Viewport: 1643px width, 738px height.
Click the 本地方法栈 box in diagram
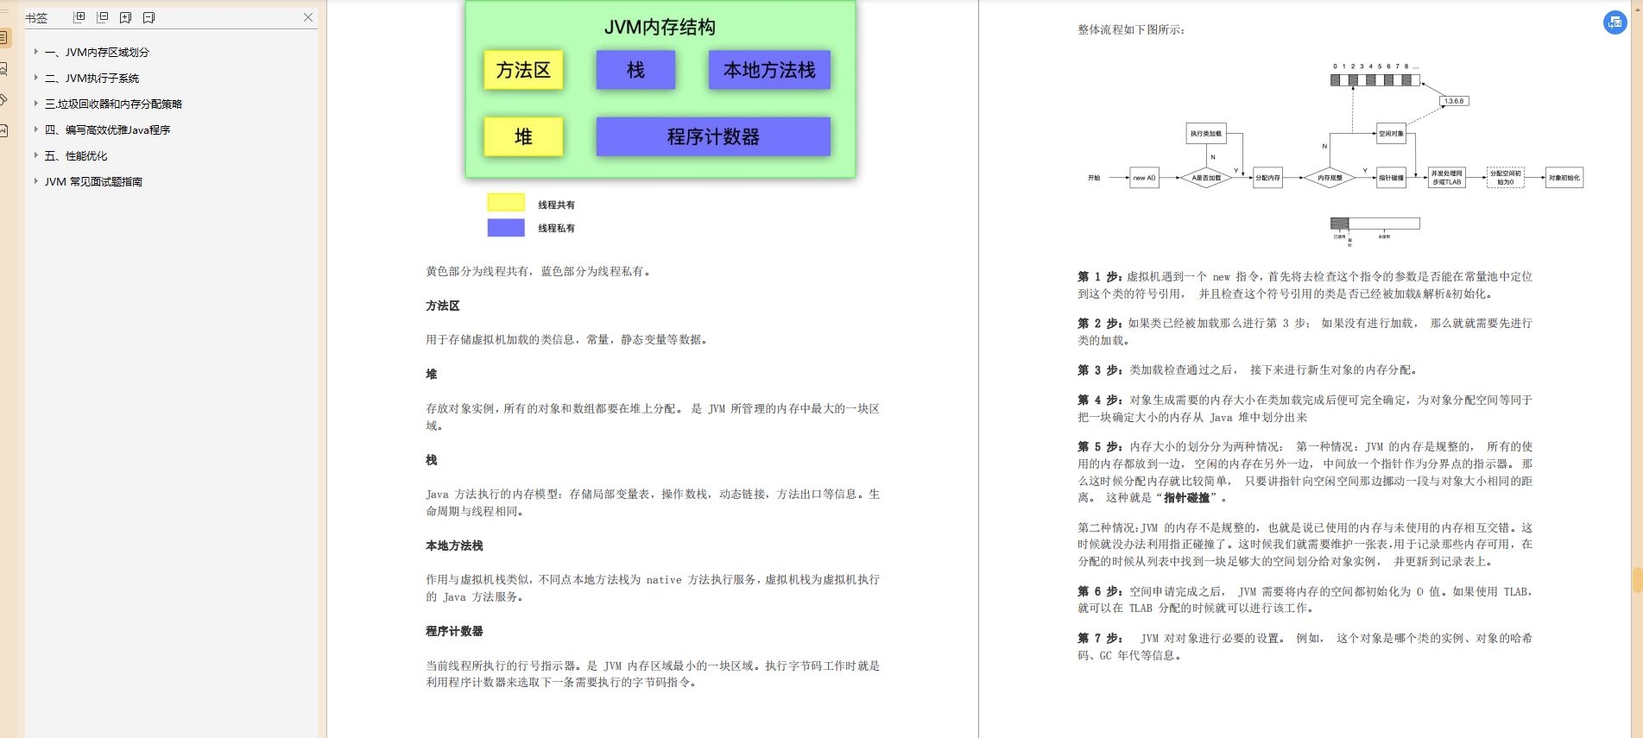769,70
